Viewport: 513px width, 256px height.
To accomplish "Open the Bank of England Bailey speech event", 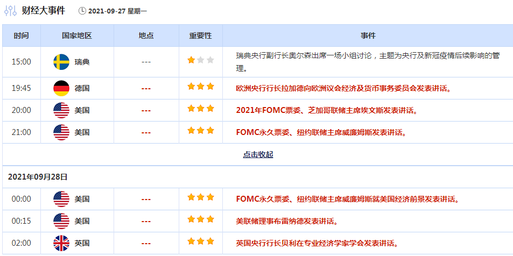I will 317,243.
